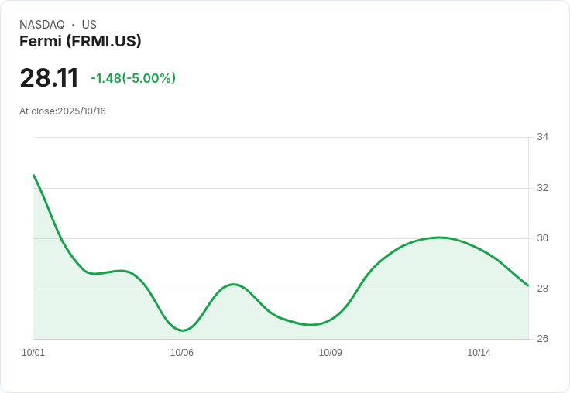570x393 pixels.
Task: Click the 26 y-axis price label
Action: (x=542, y=339)
